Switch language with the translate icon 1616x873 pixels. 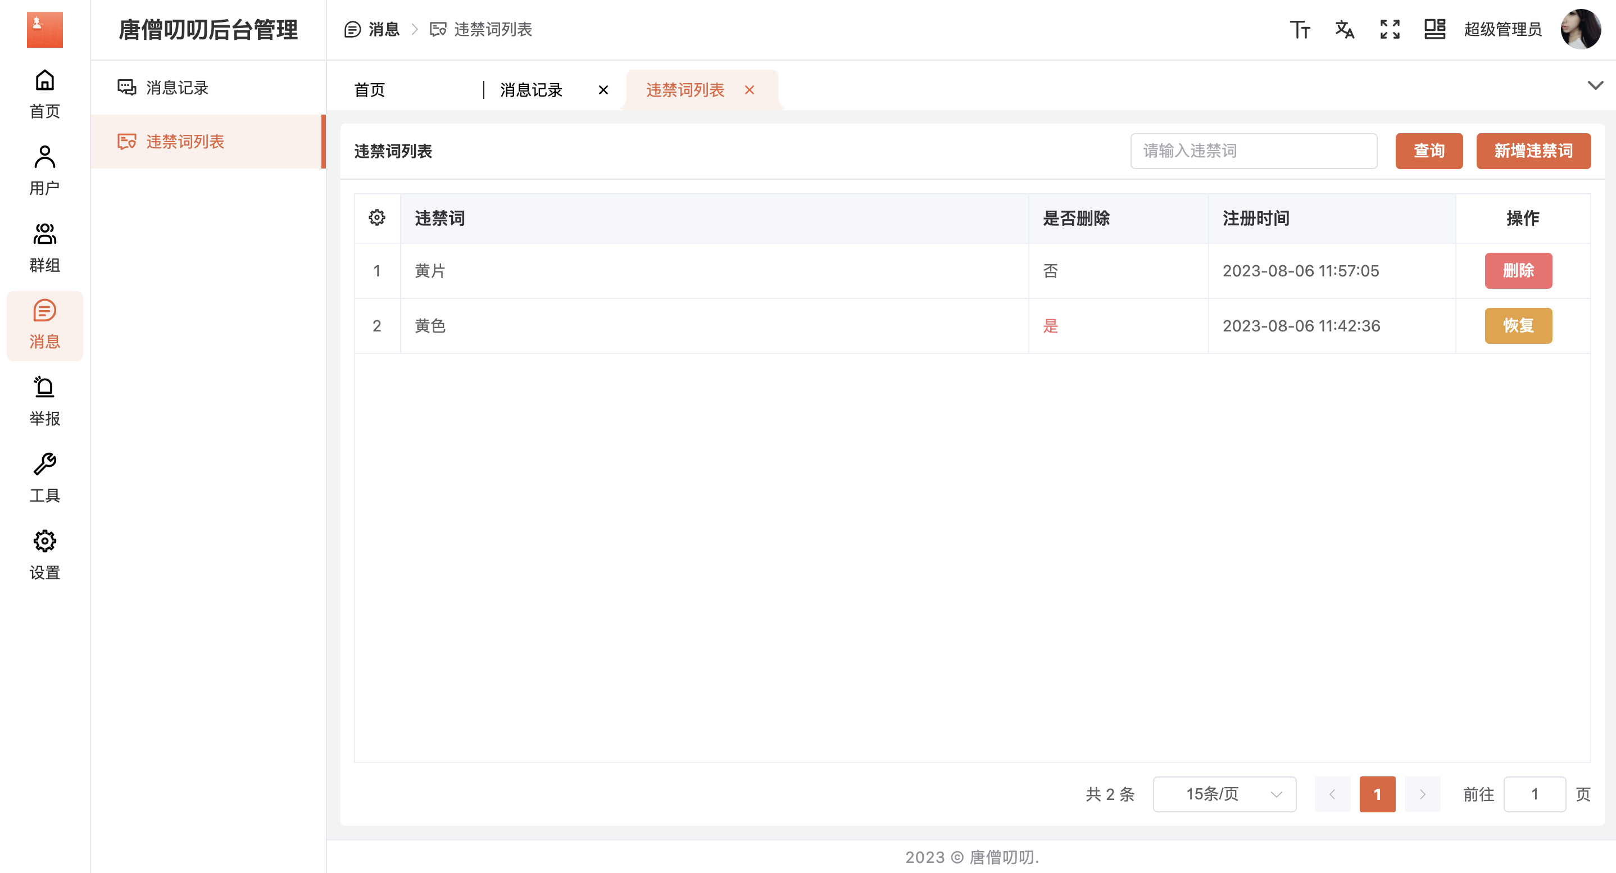1345,29
